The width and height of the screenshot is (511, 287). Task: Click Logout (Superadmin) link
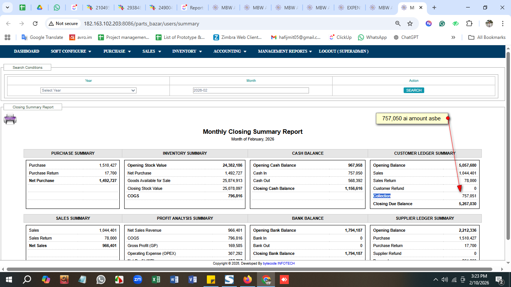343,51
